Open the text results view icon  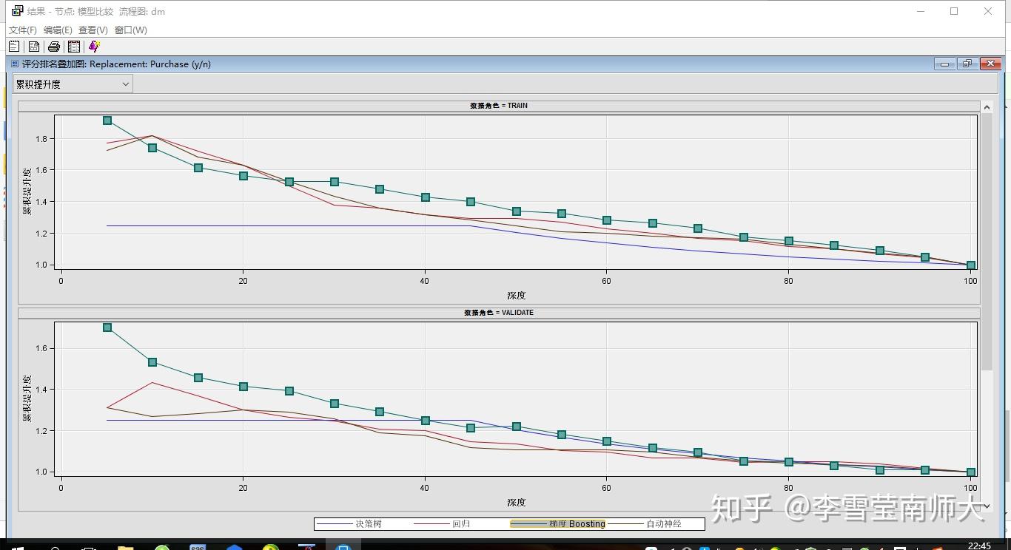click(13, 46)
